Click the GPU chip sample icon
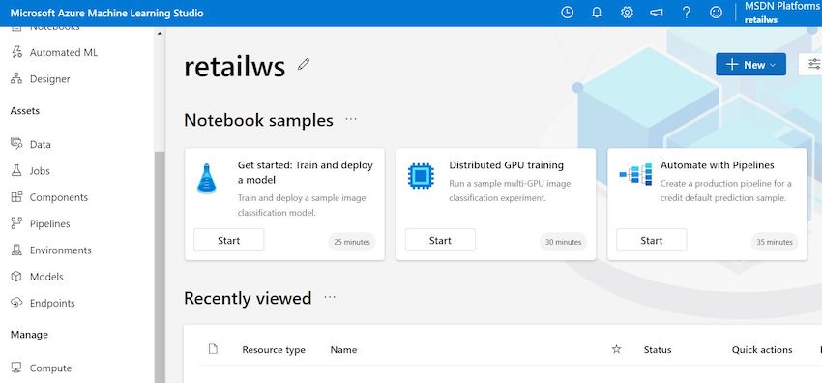This screenshot has width=822, height=383. tap(421, 176)
